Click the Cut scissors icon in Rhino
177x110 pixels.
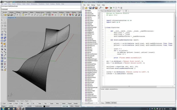(x=17, y=15)
